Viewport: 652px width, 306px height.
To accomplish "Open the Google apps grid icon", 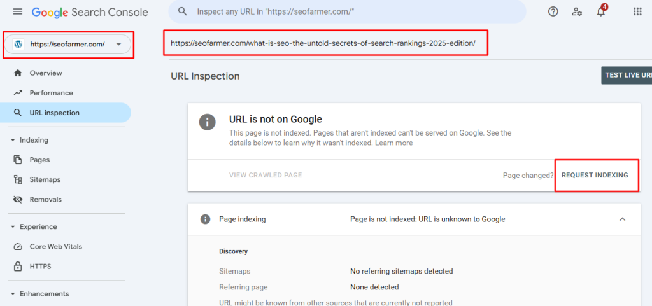I will coord(637,11).
